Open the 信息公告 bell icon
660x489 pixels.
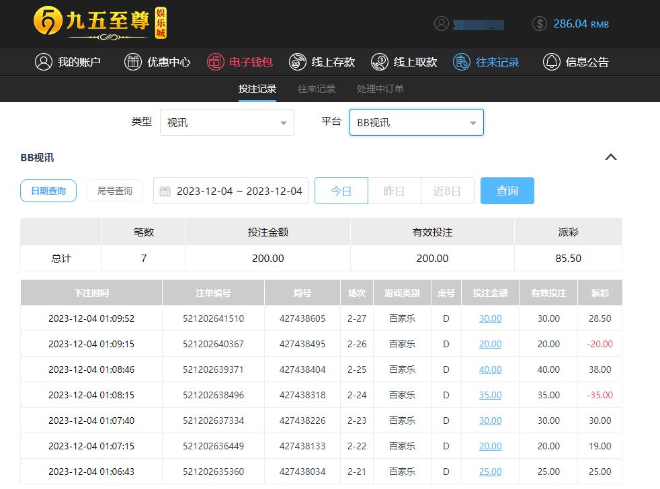(552, 62)
